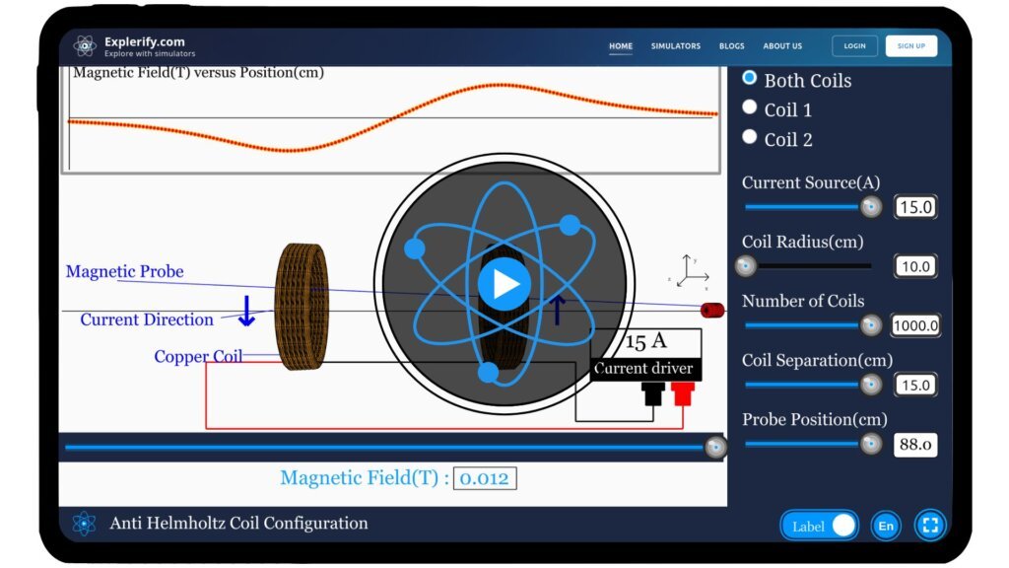
Task: Adjust the Current Source slider handle
Action: [x=871, y=207]
